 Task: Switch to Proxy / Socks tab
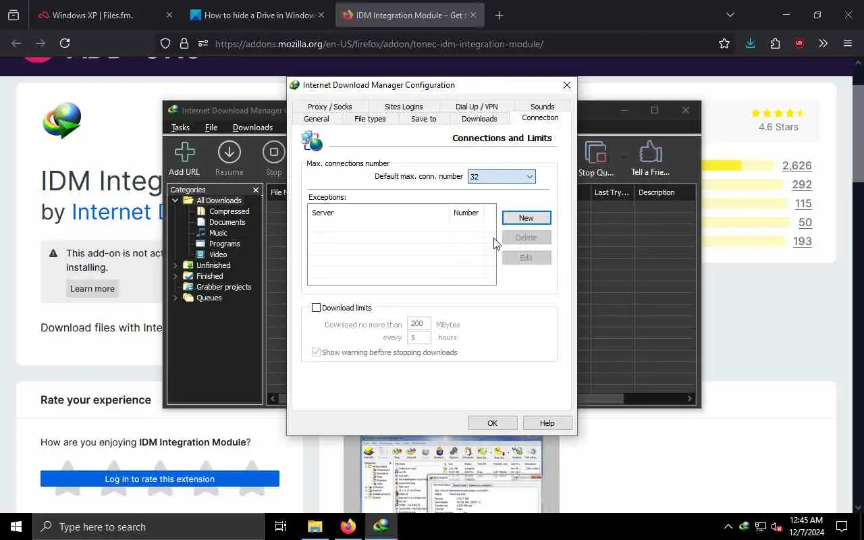pyautogui.click(x=329, y=107)
